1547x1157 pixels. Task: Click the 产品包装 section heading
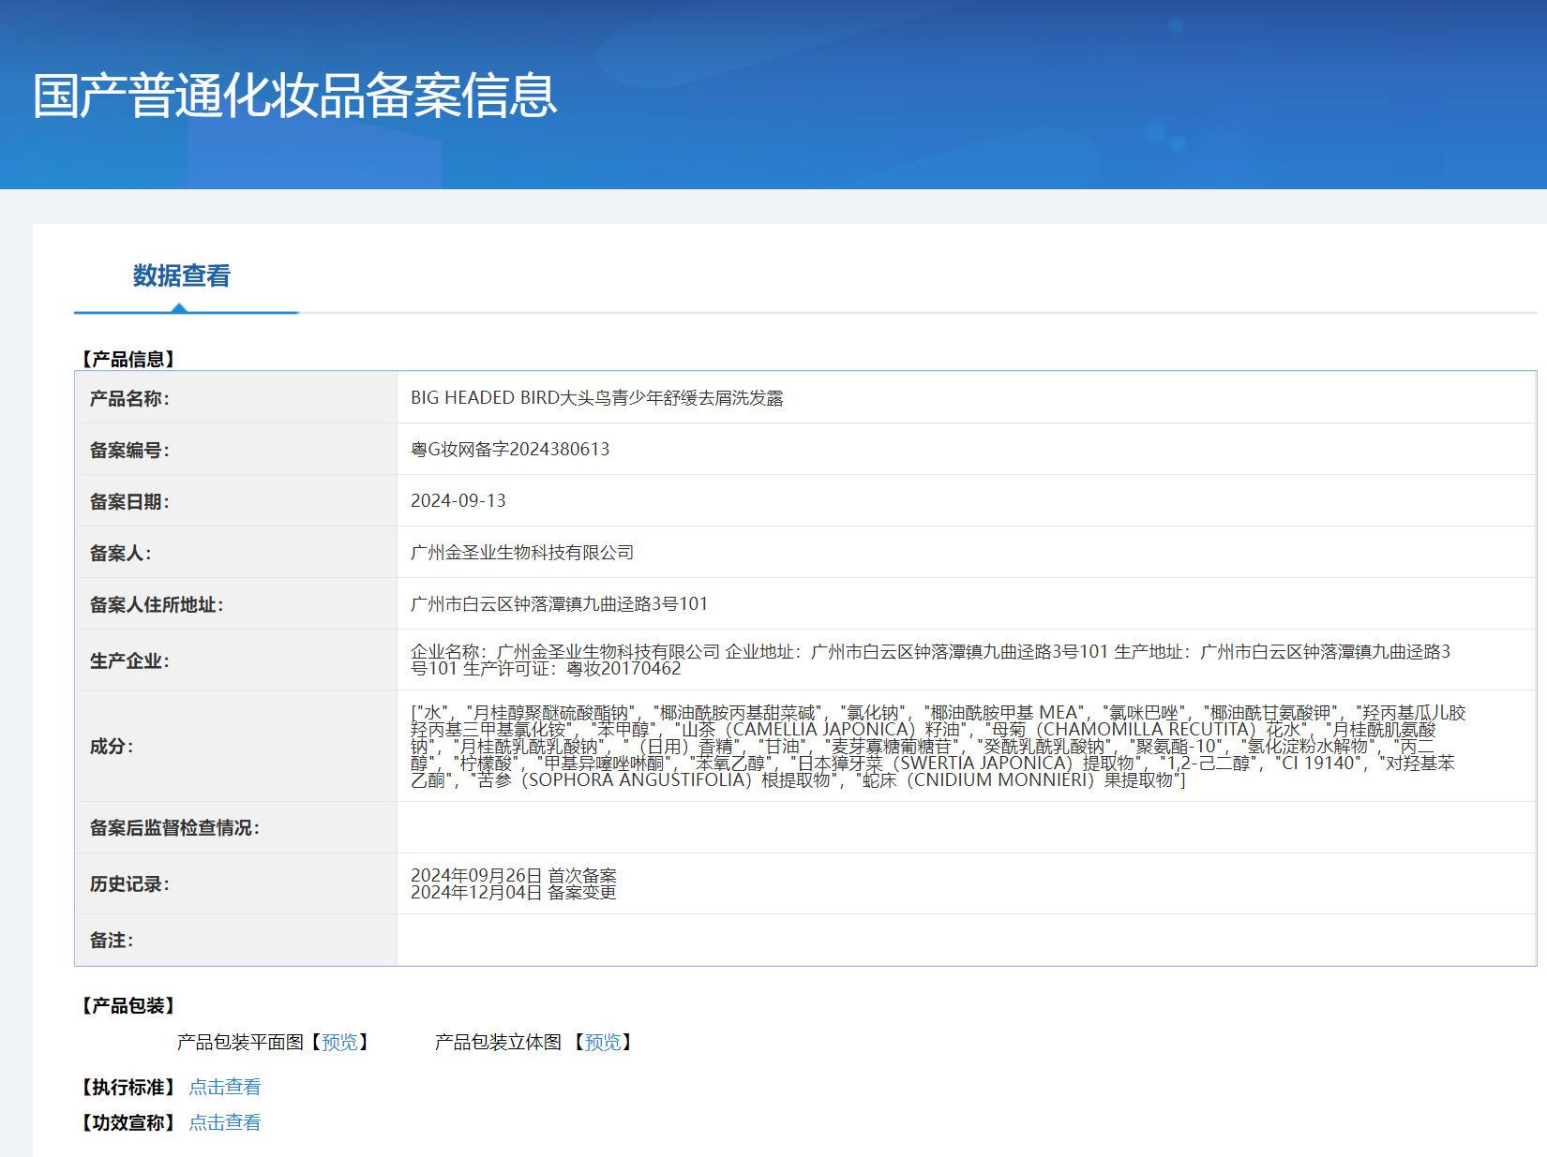pyautogui.click(x=128, y=1005)
